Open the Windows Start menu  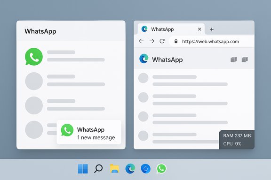(83, 169)
